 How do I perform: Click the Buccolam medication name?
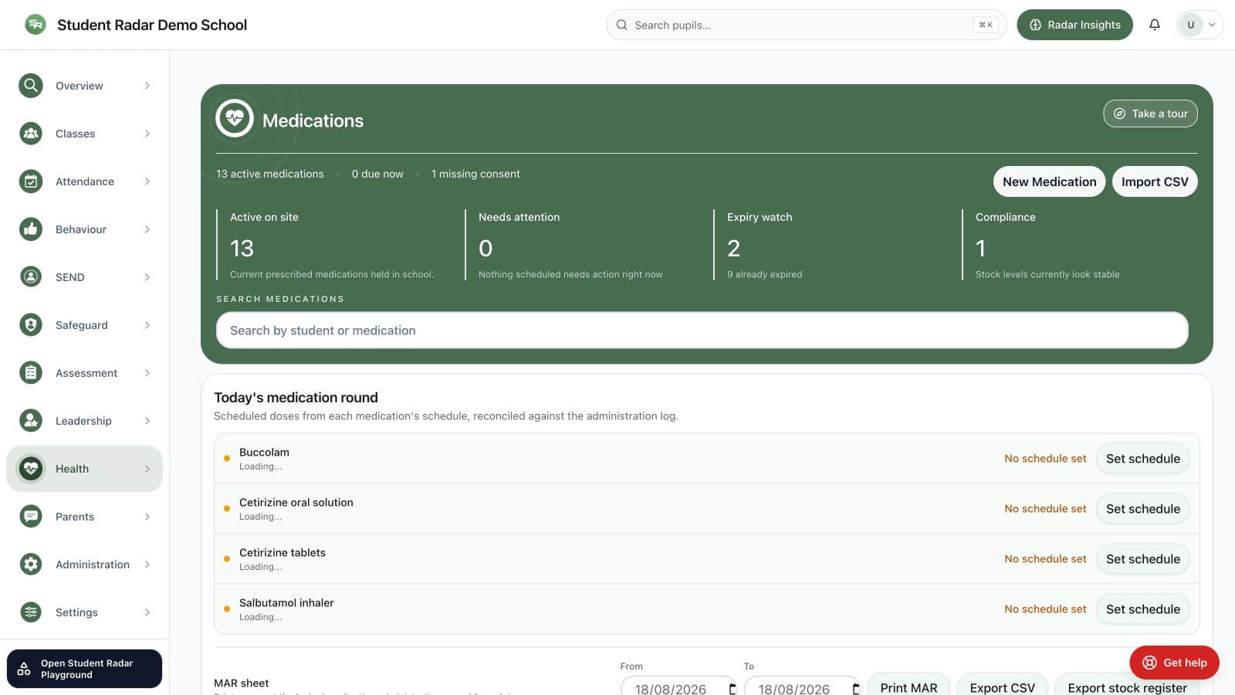coord(264,453)
